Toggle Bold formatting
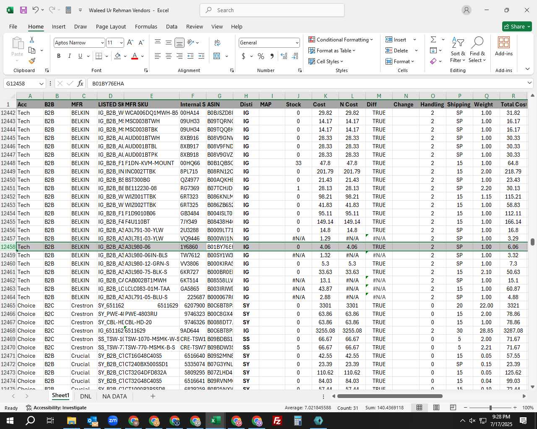The image size is (537, 429). click(59, 56)
